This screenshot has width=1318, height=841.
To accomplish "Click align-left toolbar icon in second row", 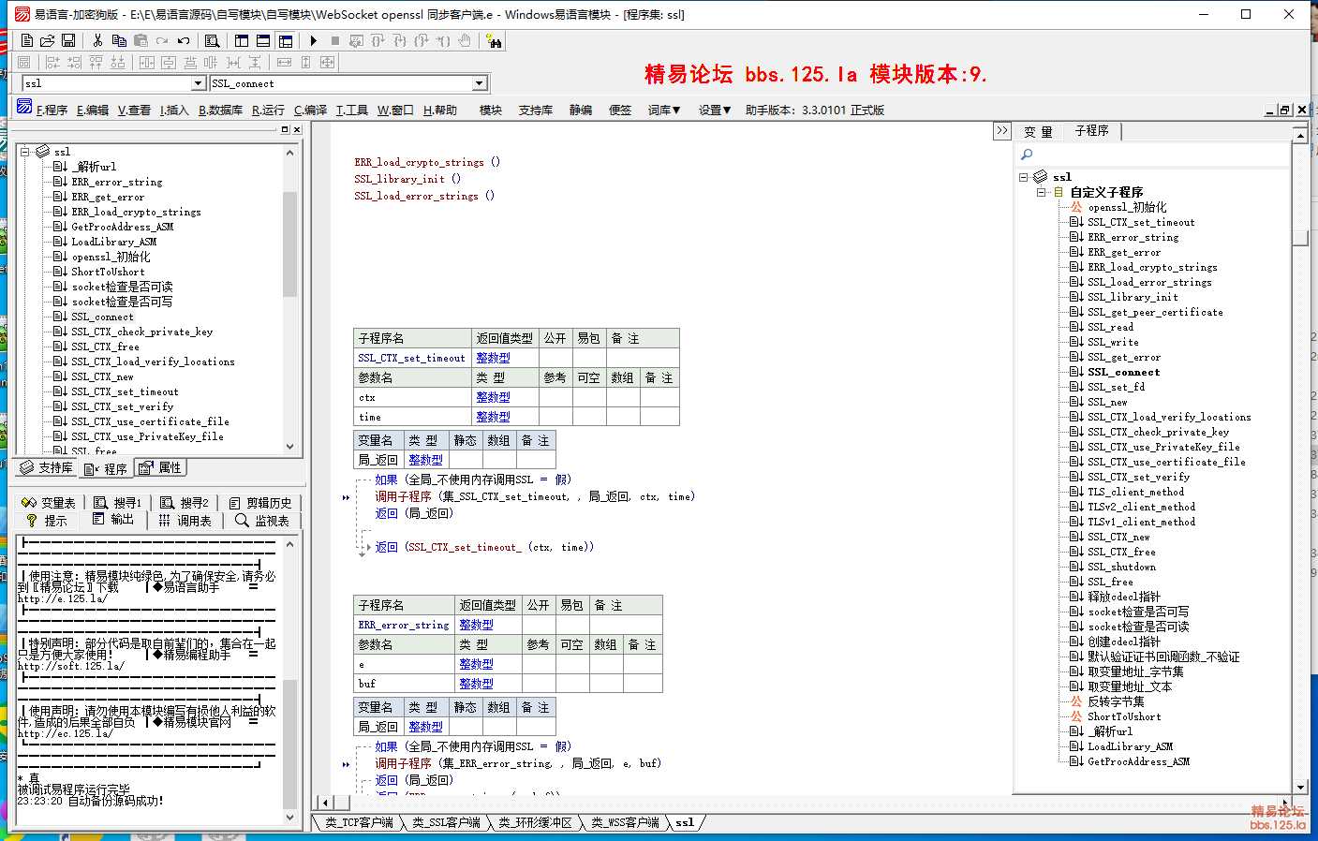I will pyautogui.click(x=52, y=62).
